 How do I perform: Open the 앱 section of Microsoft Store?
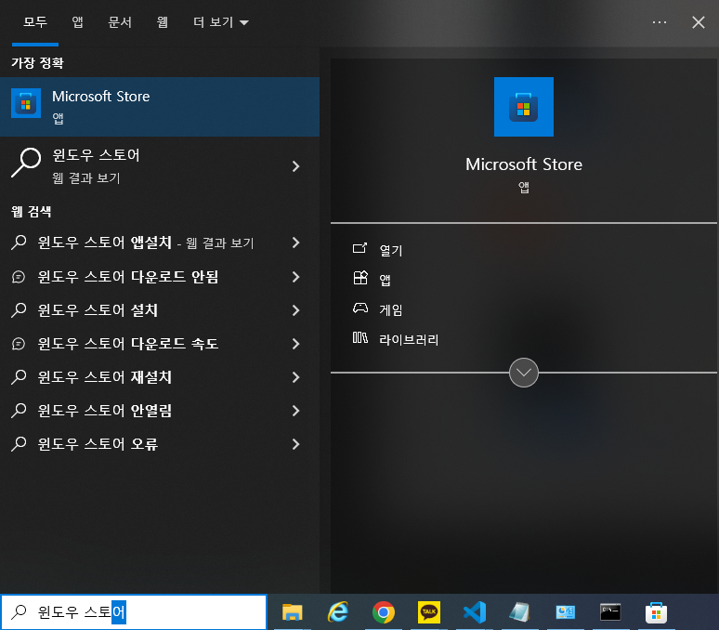pyautogui.click(x=385, y=280)
